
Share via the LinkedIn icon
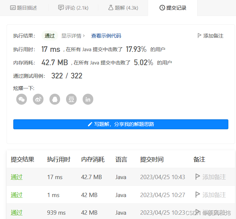click(88, 99)
